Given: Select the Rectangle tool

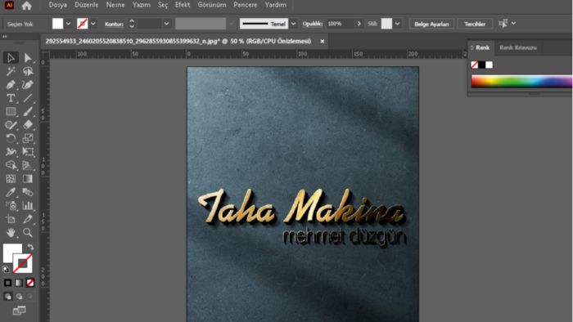Looking at the screenshot, I should click(11, 112).
